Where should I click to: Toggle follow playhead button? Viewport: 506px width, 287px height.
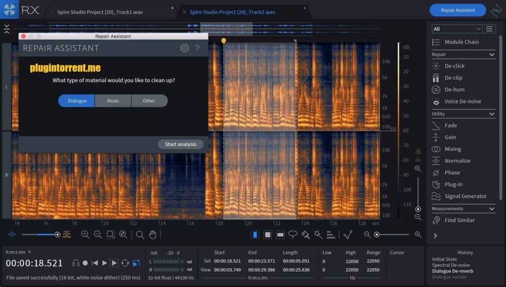point(136,263)
